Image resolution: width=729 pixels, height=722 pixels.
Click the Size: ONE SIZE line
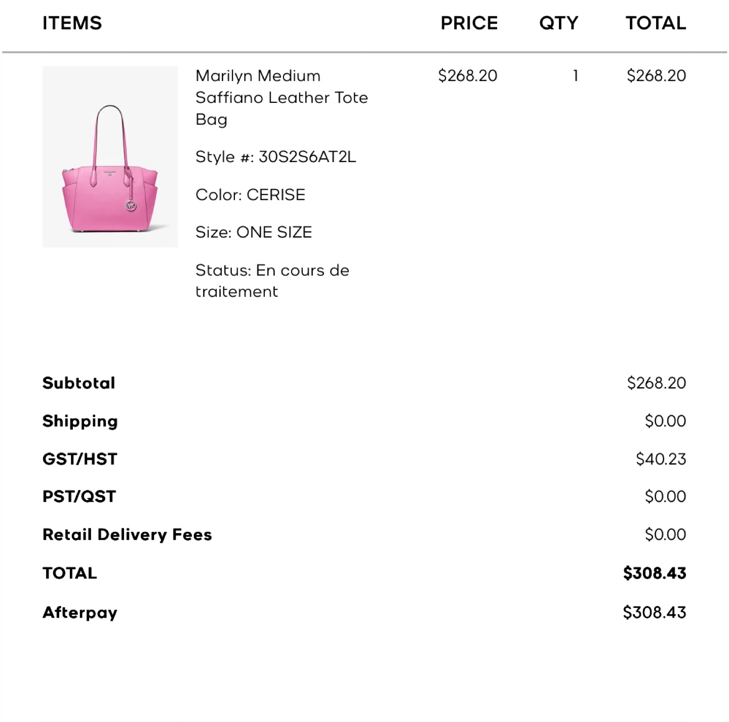pos(254,233)
